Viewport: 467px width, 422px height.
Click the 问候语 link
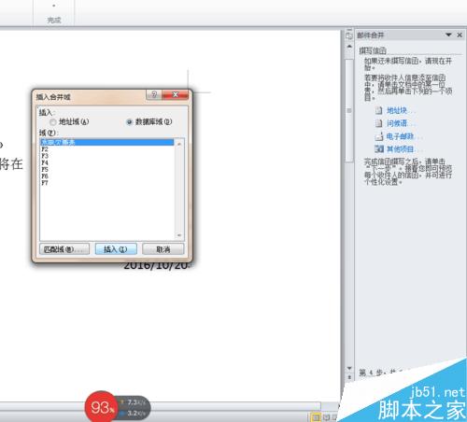(x=397, y=123)
